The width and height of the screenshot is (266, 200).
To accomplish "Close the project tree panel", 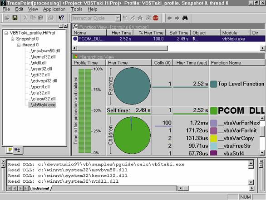I will click(66, 26).
